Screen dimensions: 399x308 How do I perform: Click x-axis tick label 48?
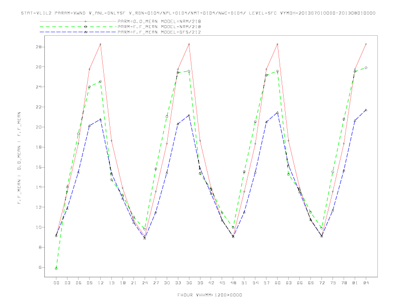pos(233,283)
